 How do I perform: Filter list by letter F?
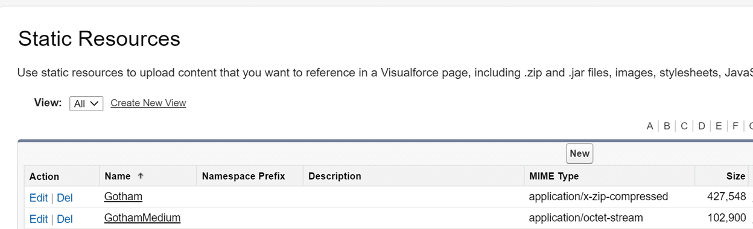click(x=736, y=126)
